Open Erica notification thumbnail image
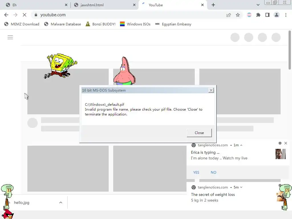The image size is (292, 219). pos(281,154)
